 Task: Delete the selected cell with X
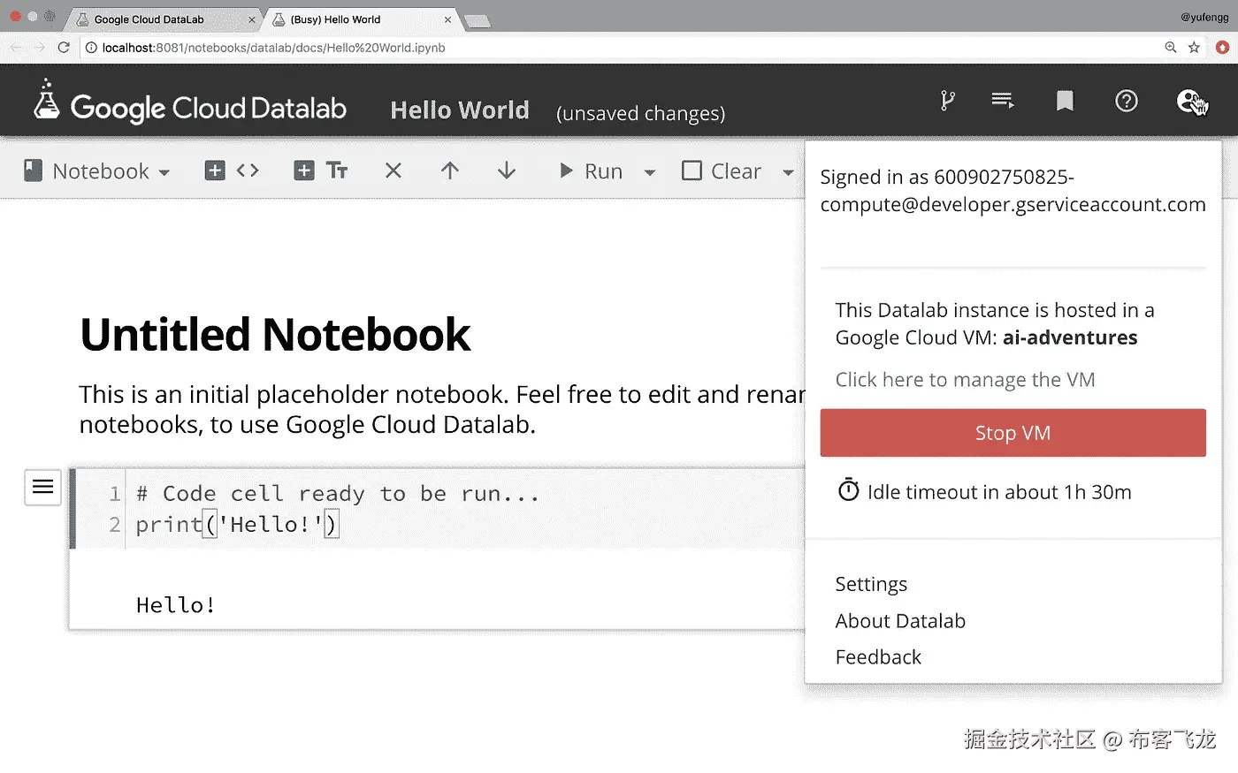tap(394, 171)
